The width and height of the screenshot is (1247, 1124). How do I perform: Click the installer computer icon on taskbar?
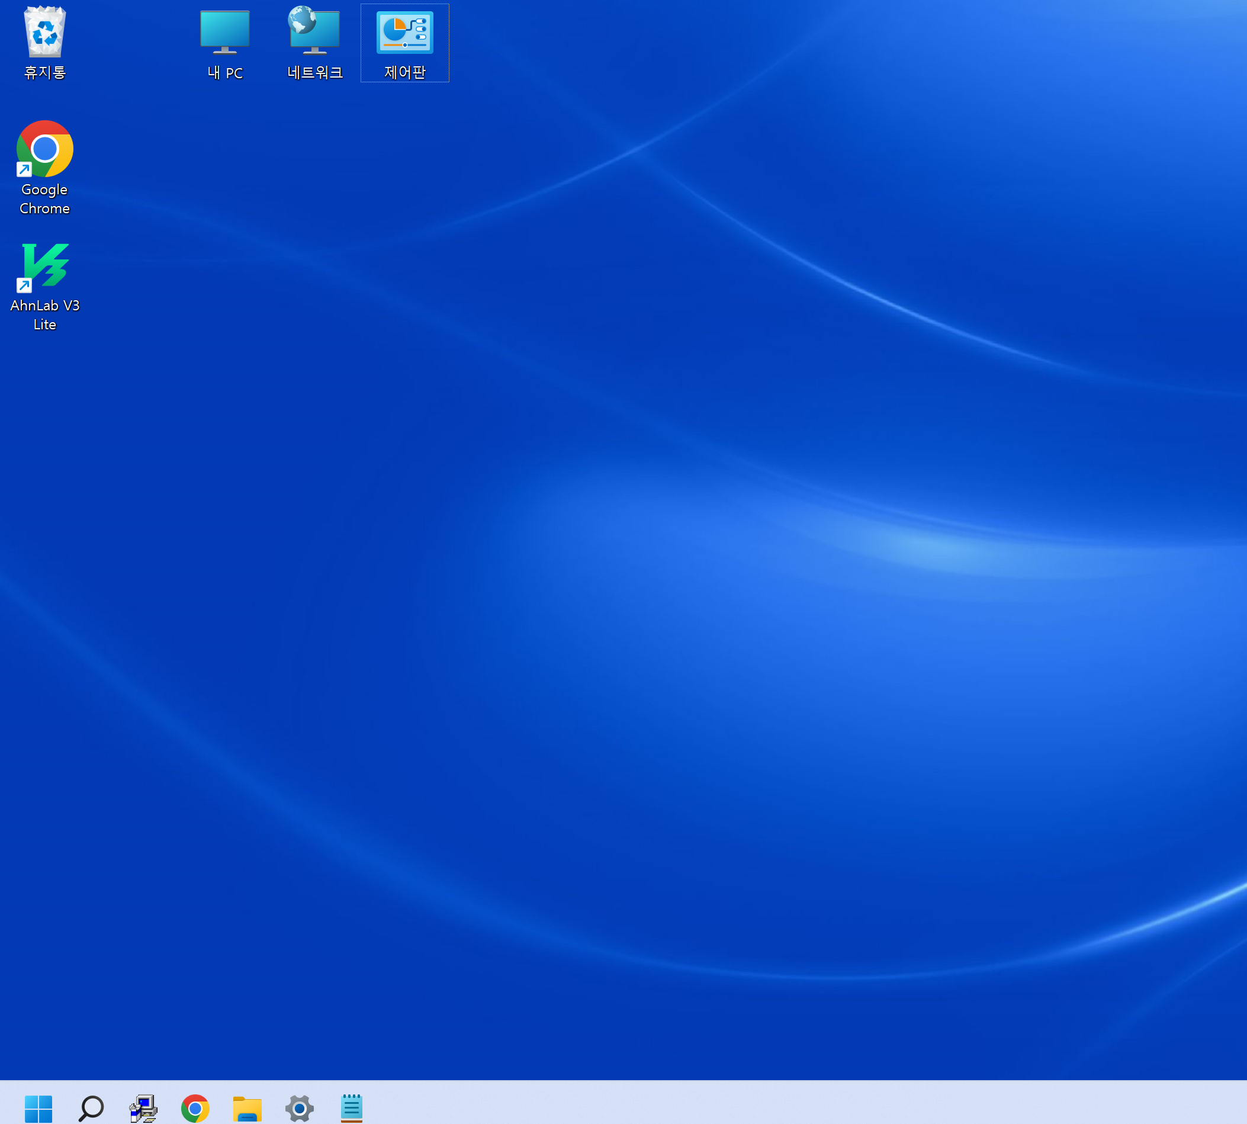coord(143,1109)
